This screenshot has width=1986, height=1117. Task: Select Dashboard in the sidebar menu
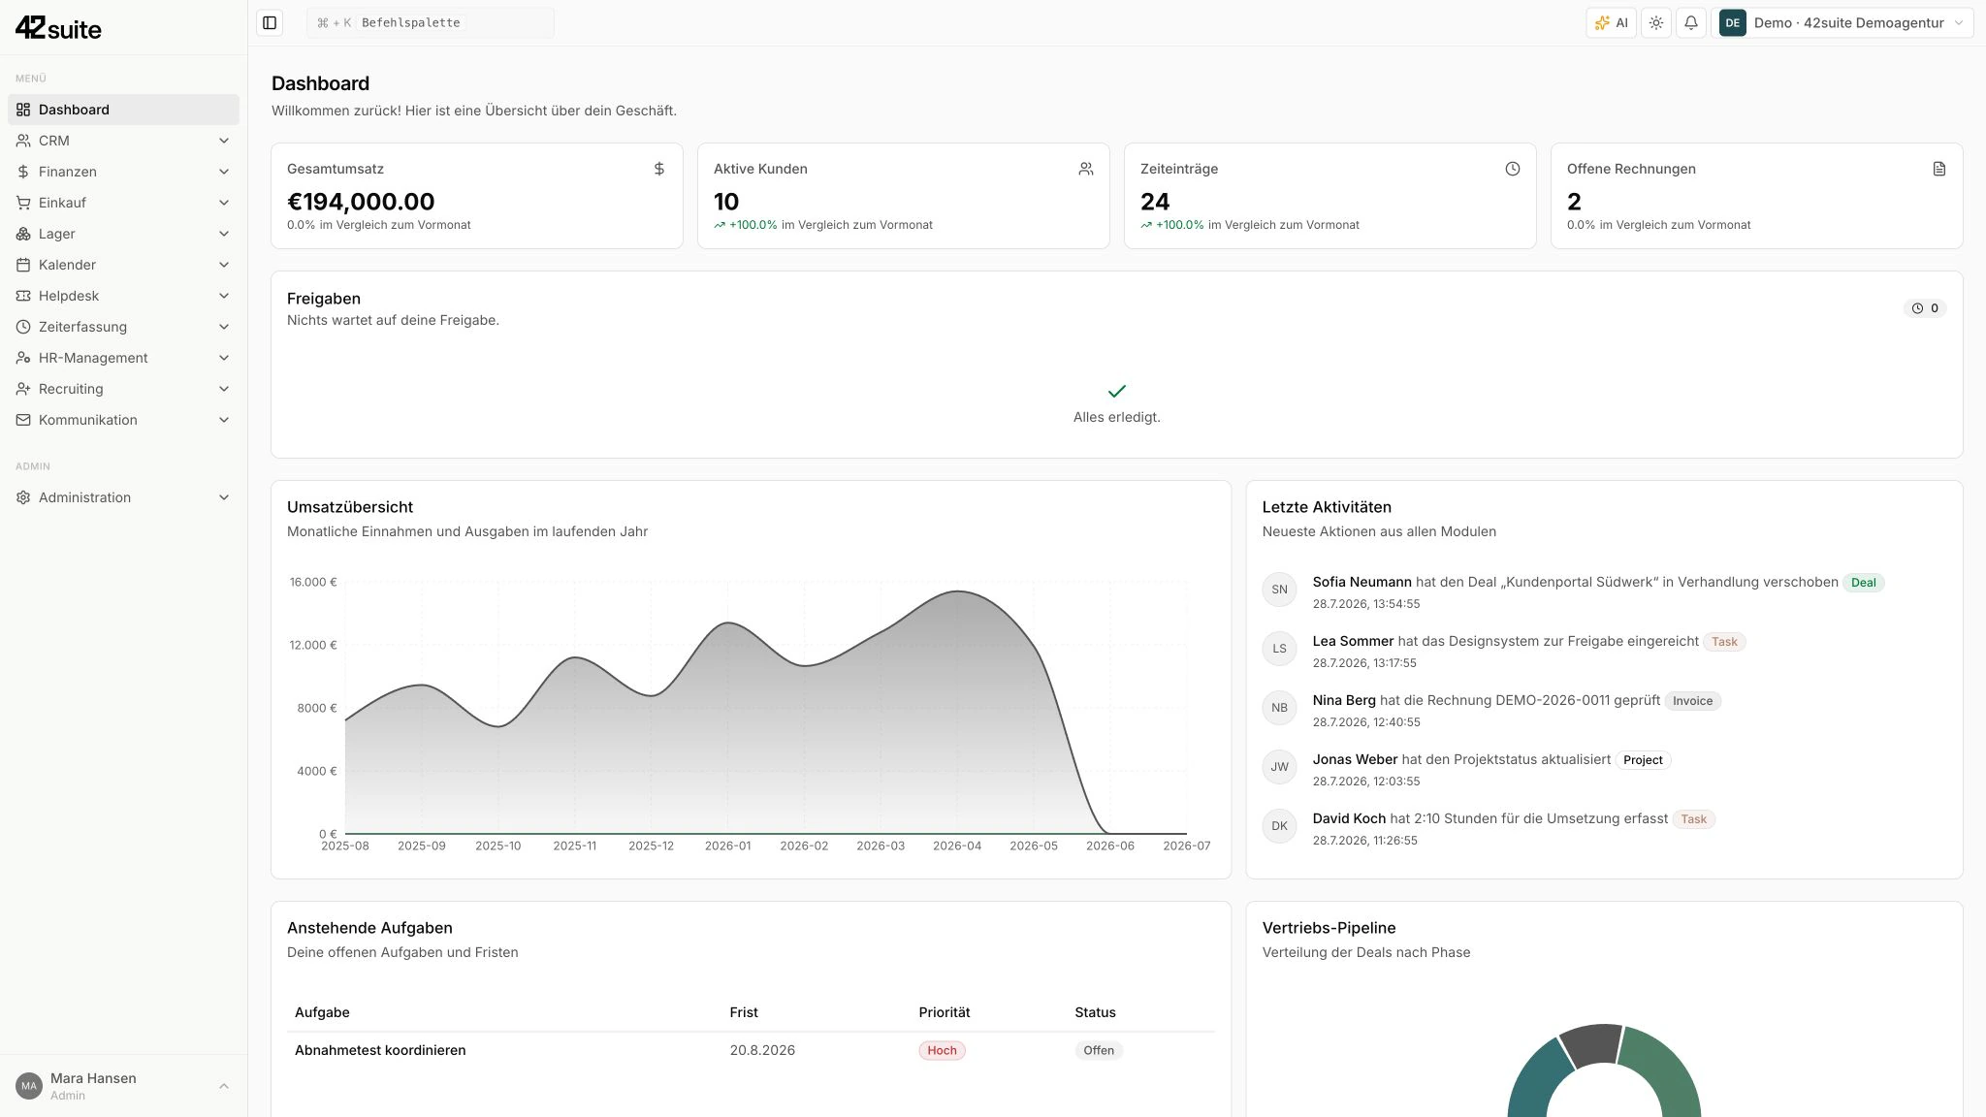[123, 110]
